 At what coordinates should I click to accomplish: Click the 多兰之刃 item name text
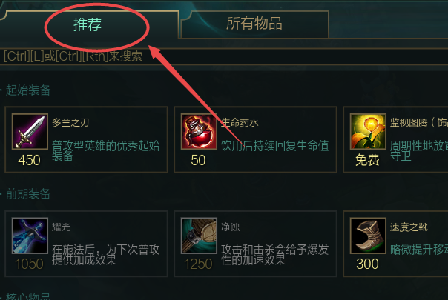tap(70, 123)
